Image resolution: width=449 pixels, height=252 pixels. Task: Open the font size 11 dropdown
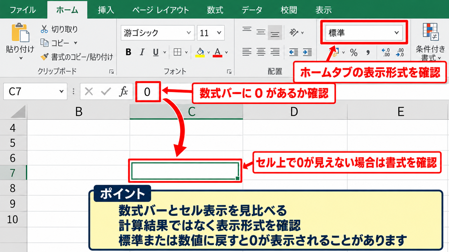click(219, 33)
